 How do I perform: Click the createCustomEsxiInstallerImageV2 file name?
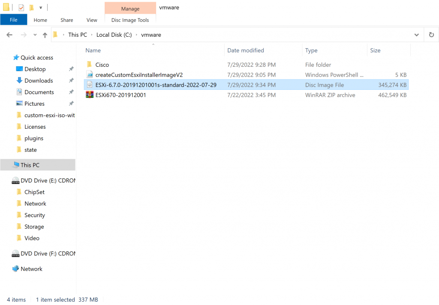pyautogui.click(x=139, y=75)
